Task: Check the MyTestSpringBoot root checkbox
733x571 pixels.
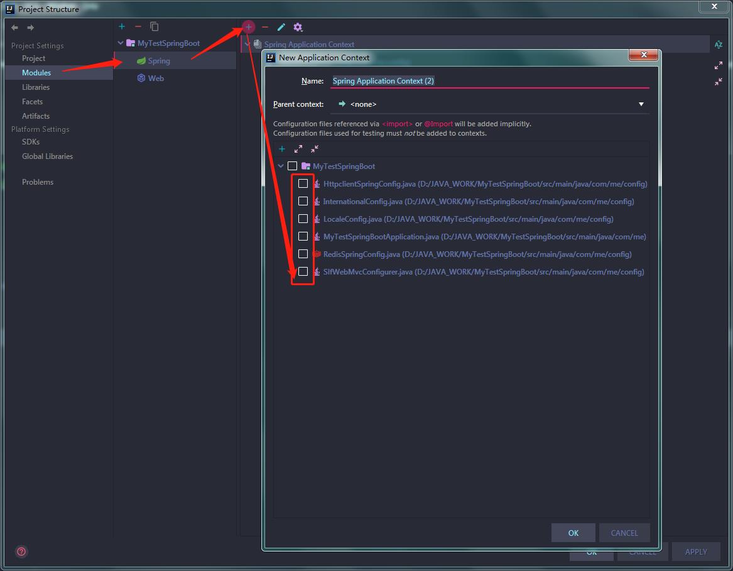Action: point(292,166)
